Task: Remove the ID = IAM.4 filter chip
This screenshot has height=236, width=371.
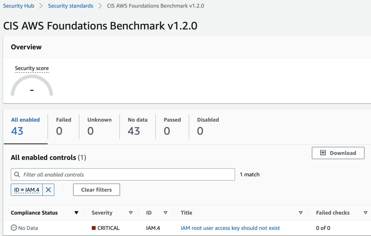Action: pos(48,190)
